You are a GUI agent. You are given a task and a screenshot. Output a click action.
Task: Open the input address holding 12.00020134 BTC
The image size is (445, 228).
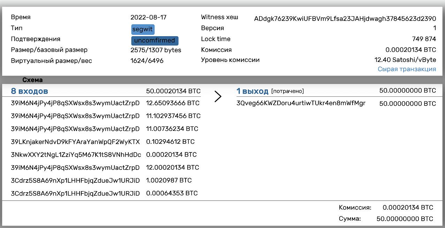tap(75, 167)
